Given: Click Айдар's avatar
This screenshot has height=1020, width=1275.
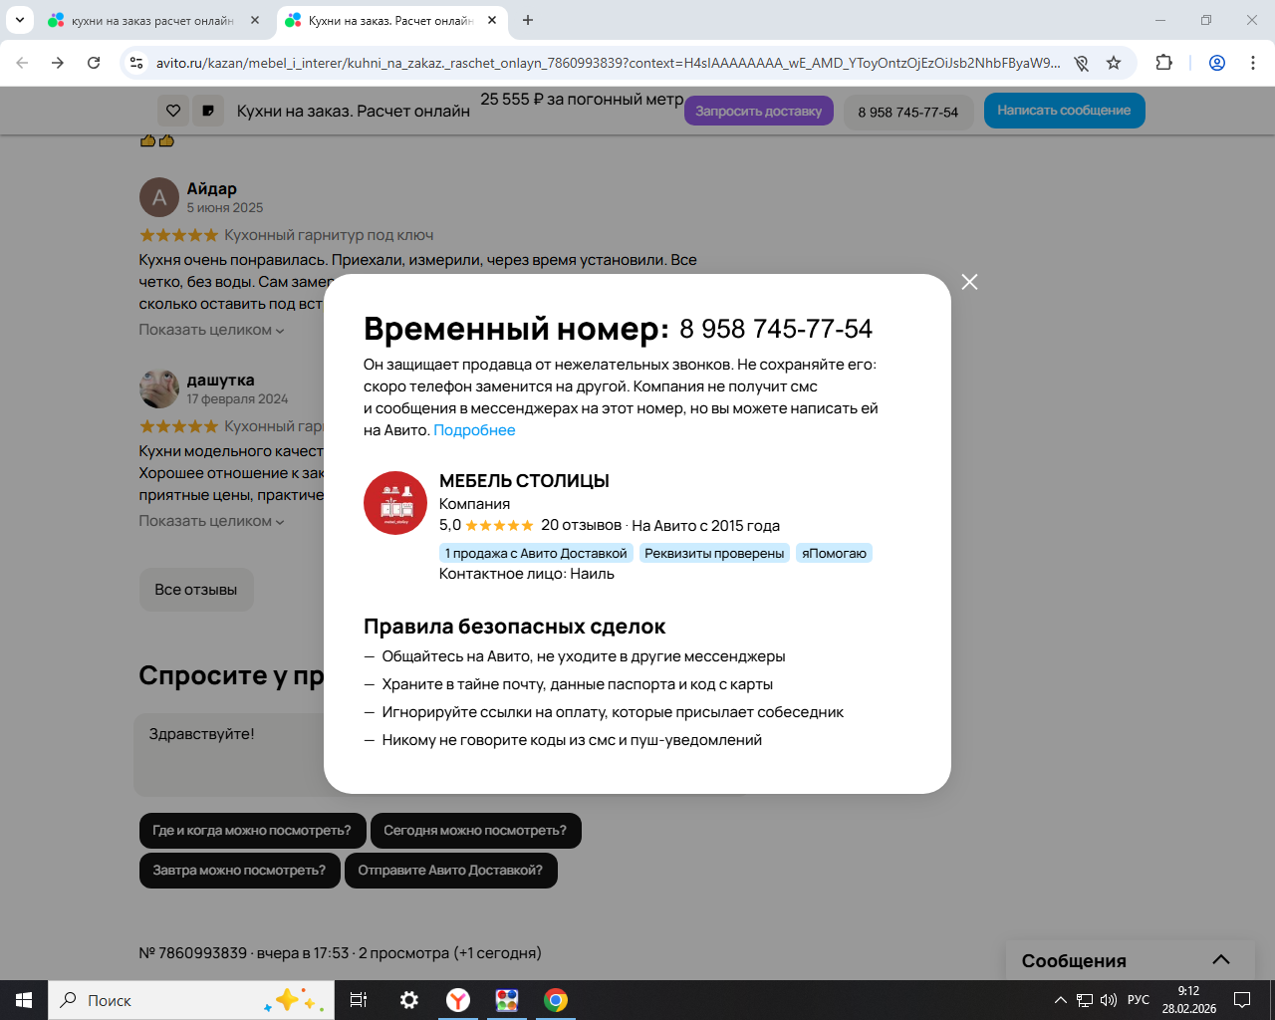Looking at the screenshot, I should click(x=159, y=198).
